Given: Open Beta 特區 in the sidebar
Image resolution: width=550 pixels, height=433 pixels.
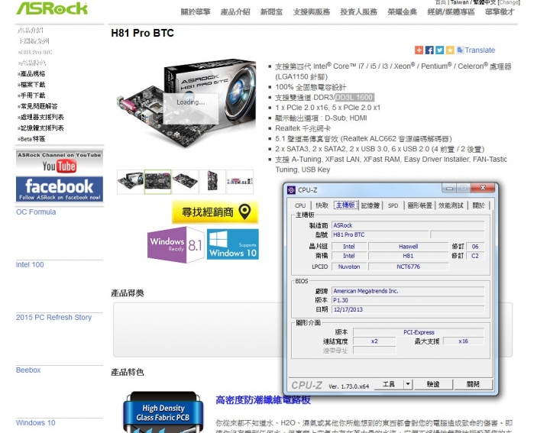Looking at the screenshot, I should click(31, 139).
